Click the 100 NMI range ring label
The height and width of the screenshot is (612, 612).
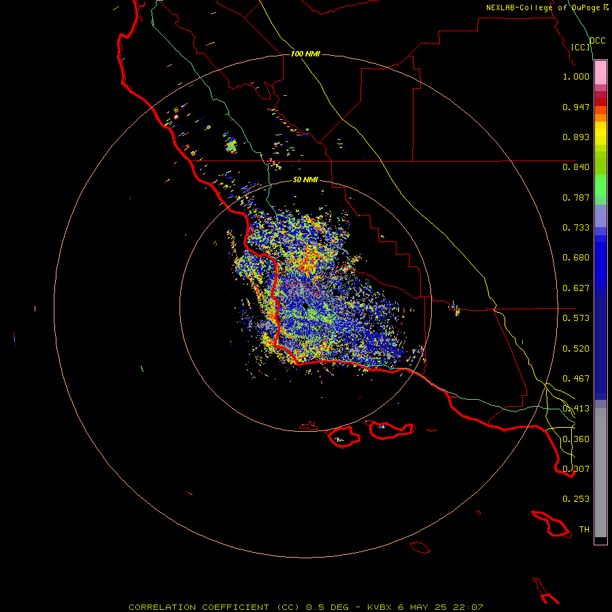click(305, 54)
